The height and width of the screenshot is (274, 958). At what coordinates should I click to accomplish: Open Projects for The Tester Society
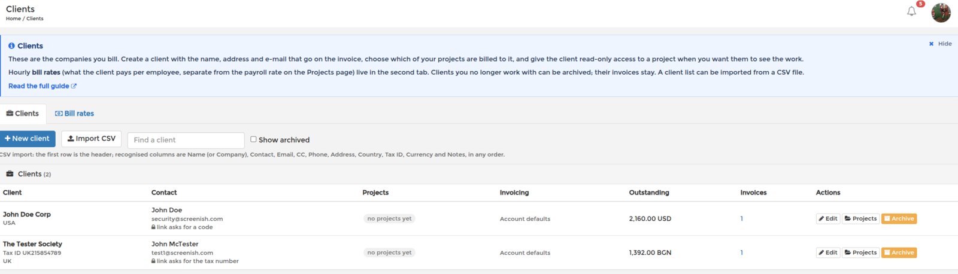tap(860, 253)
